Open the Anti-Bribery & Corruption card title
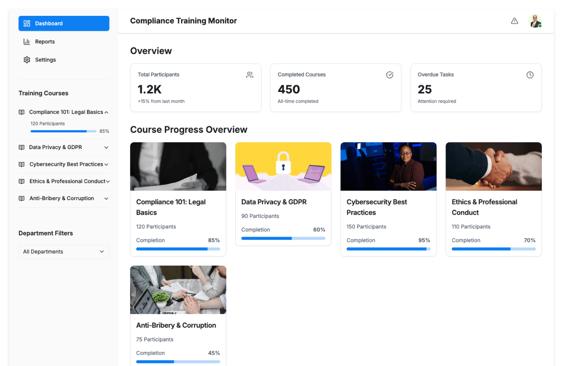 [x=176, y=326]
